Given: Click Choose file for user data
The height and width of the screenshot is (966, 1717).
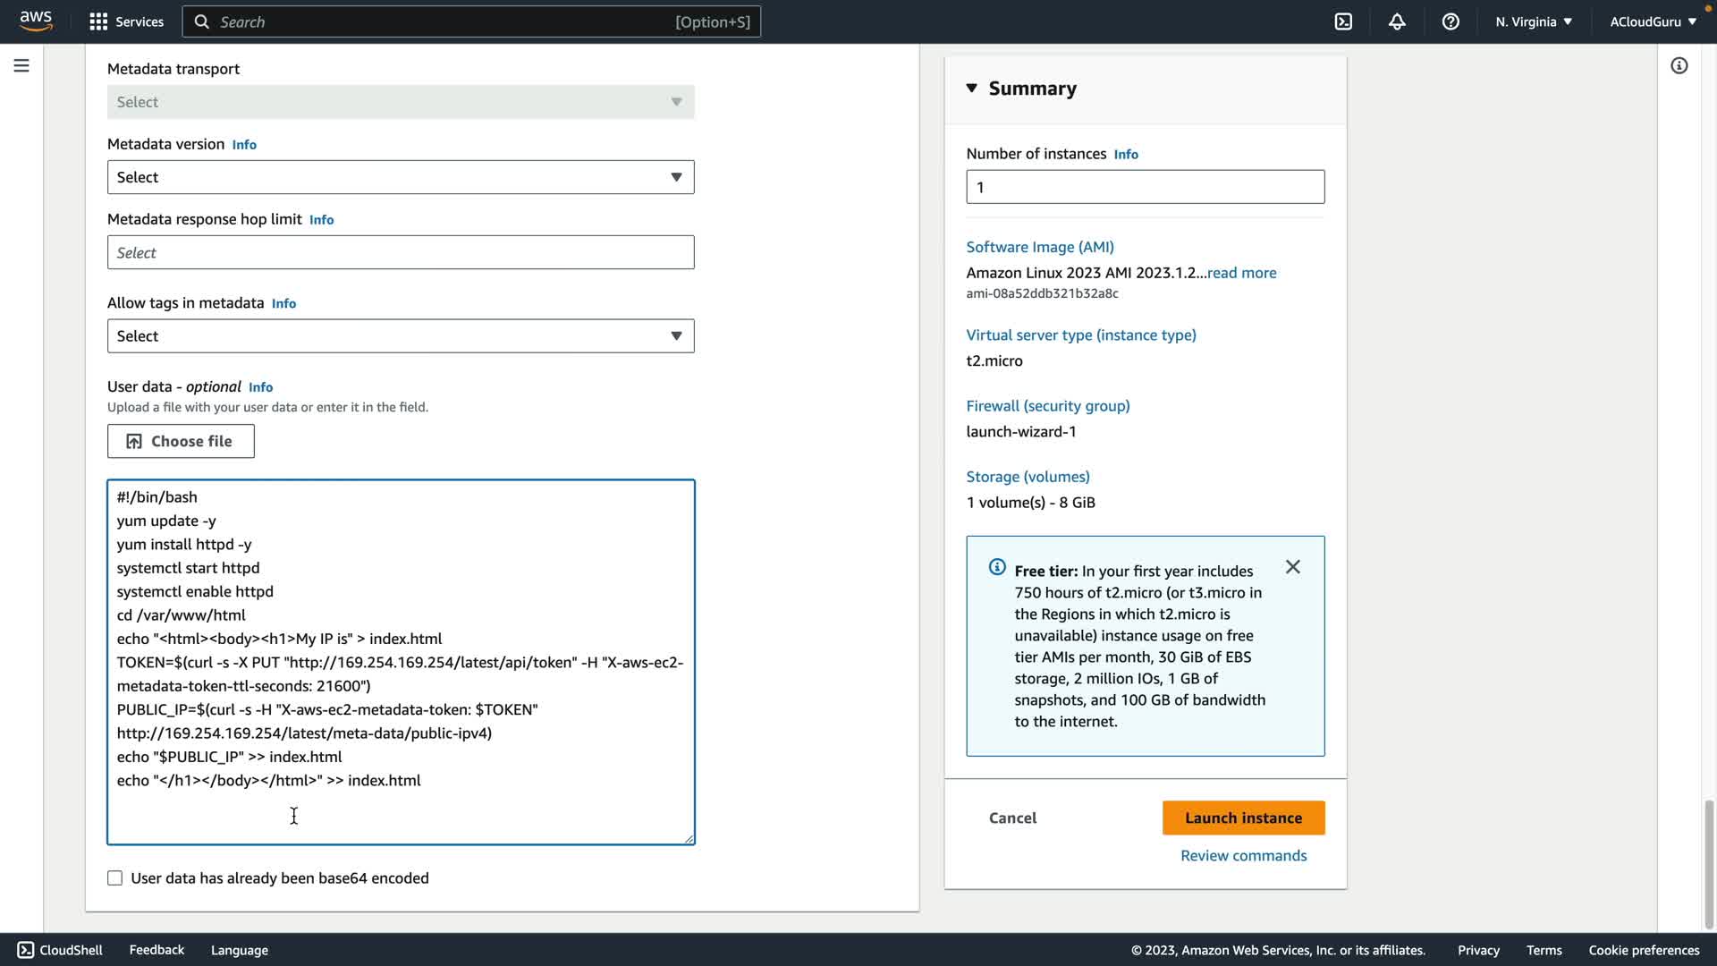Looking at the screenshot, I should click(181, 441).
